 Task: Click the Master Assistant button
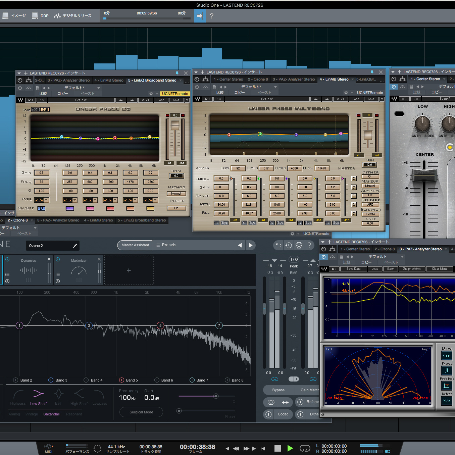(x=135, y=245)
